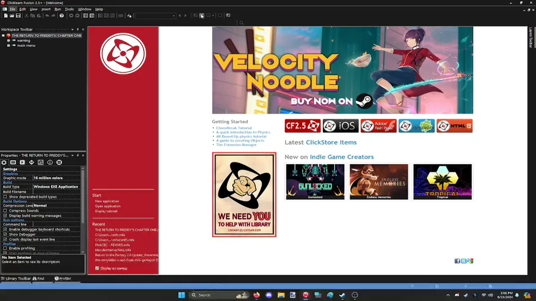
Task: Open Firefox from the taskbar
Action: pyautogui.click(x=256, y=295)
